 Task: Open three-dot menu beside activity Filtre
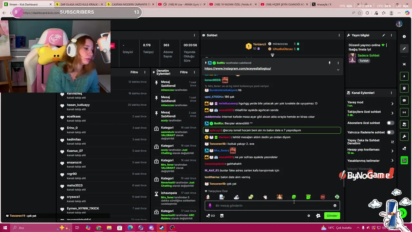click(x=145, y=72)
